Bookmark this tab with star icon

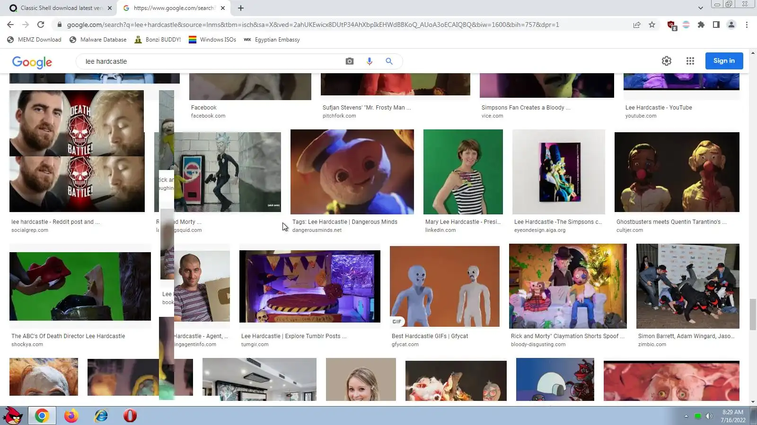pyautogui.click(x=652, y=25)
